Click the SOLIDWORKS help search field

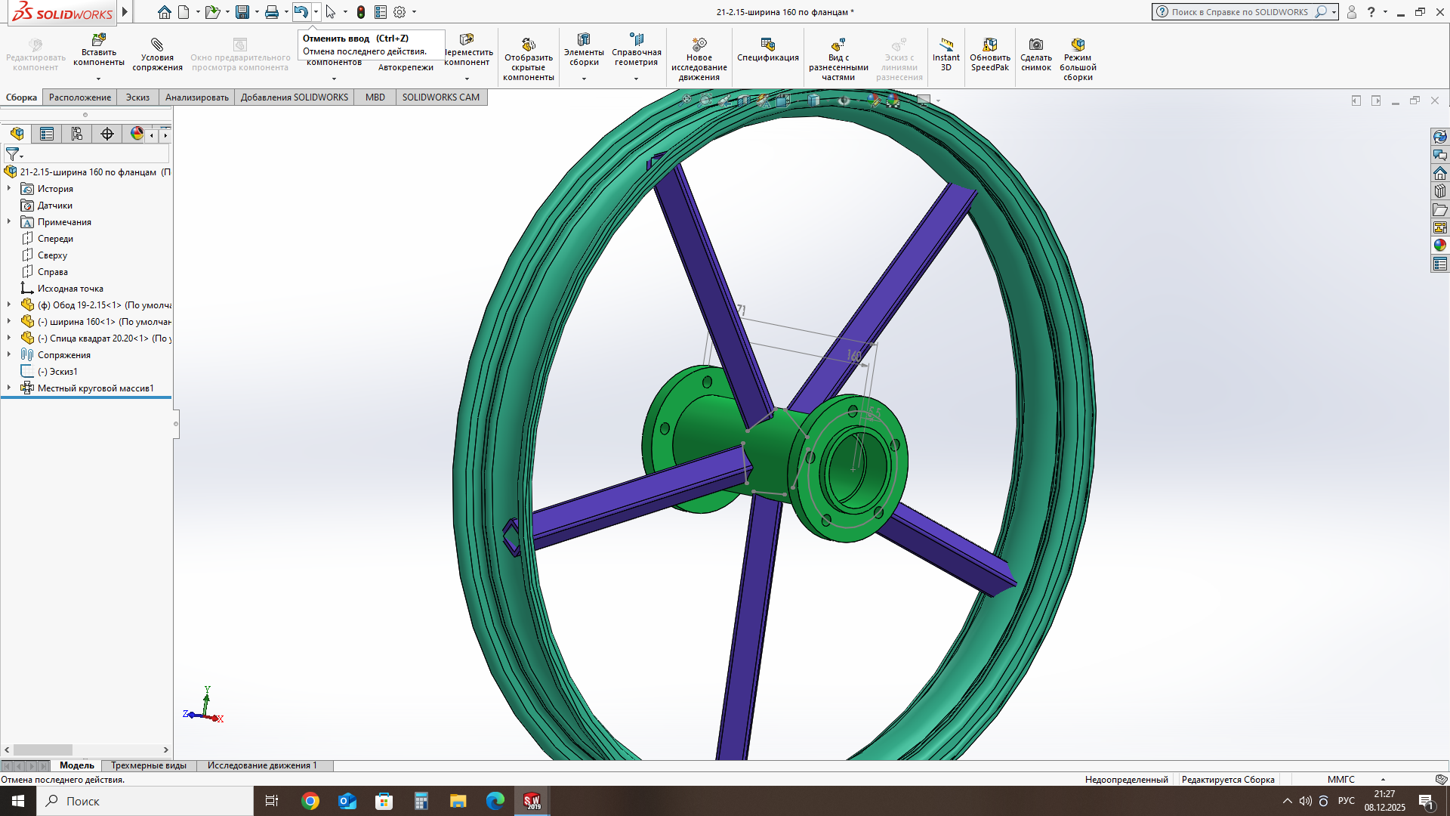(1239, 12)
